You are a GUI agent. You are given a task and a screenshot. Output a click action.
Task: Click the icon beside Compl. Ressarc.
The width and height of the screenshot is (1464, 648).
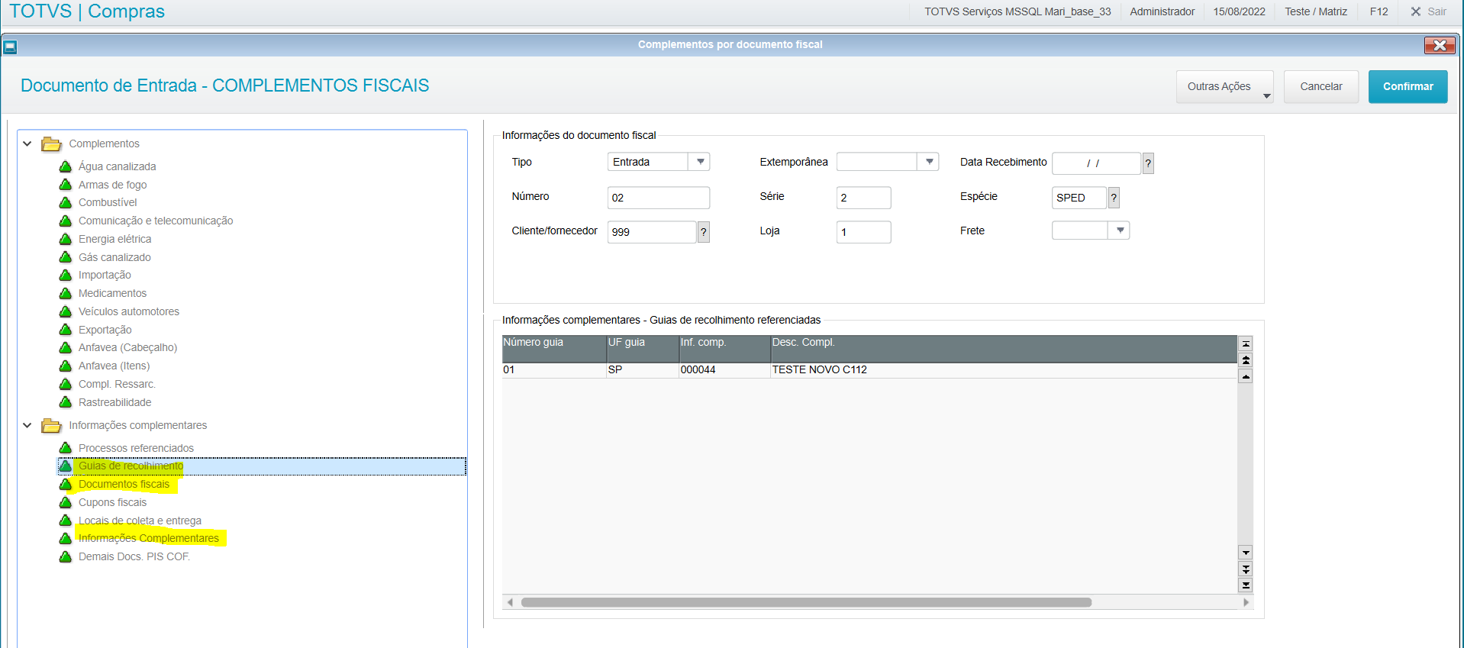(x=66, y=384)
